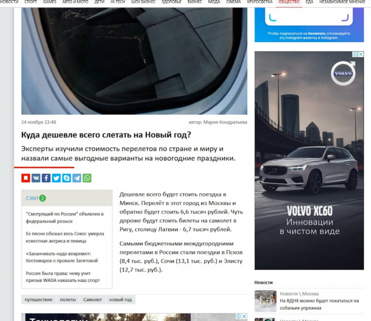
Task: Share the article on Twitter
Action: point(56,178)
